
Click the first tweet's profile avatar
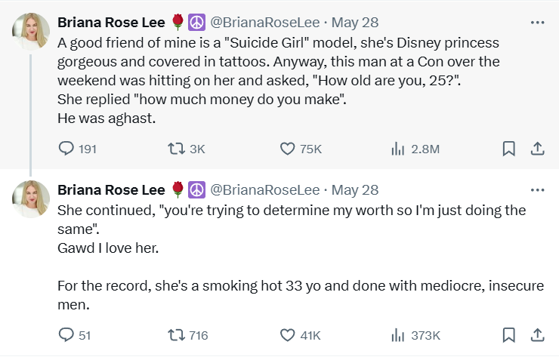click(x=31, y=32)
